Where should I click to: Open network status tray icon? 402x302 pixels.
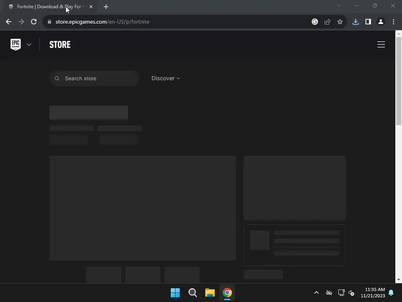click(341, 293)
